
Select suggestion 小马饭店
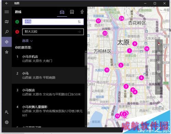48,92
